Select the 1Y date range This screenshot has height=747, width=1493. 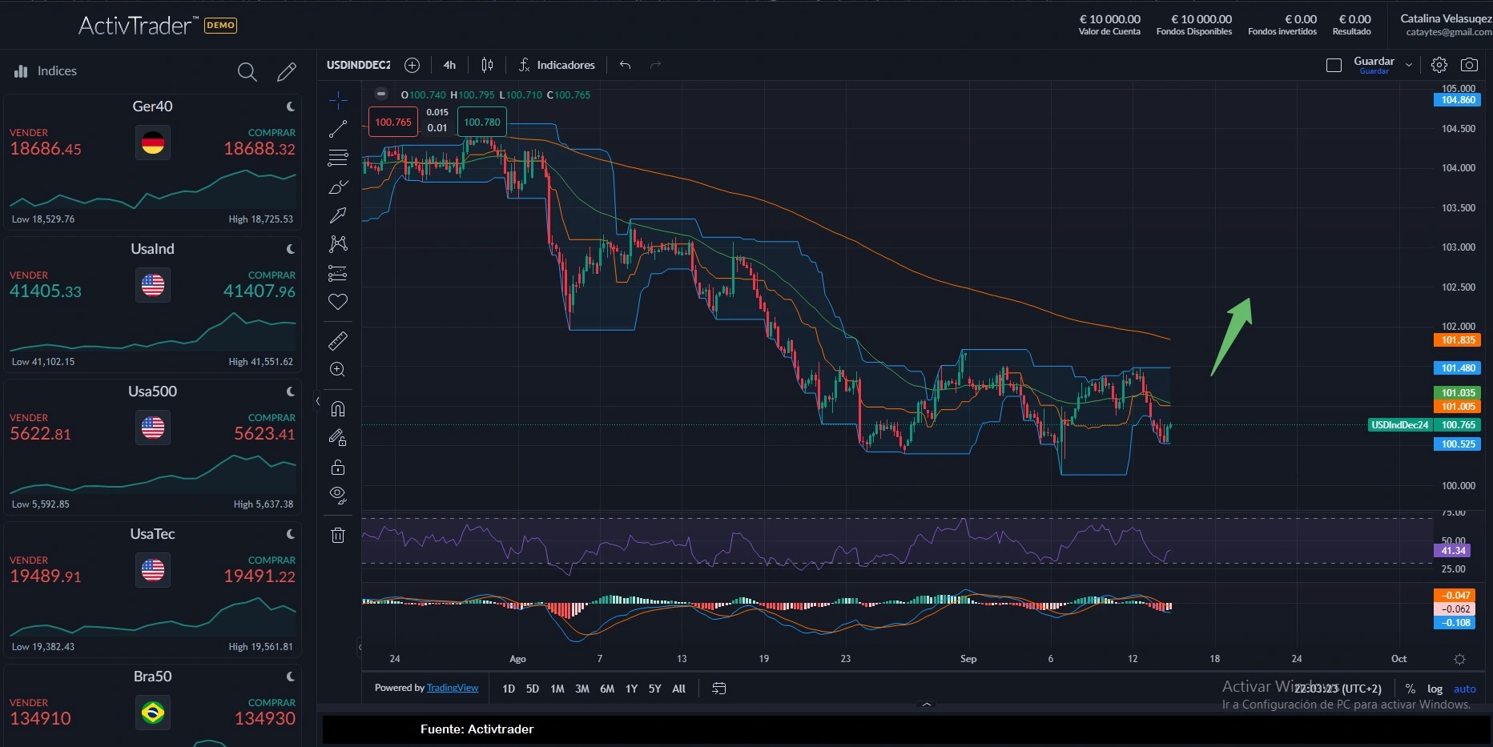pyautogui.click(x=631, y=689)
